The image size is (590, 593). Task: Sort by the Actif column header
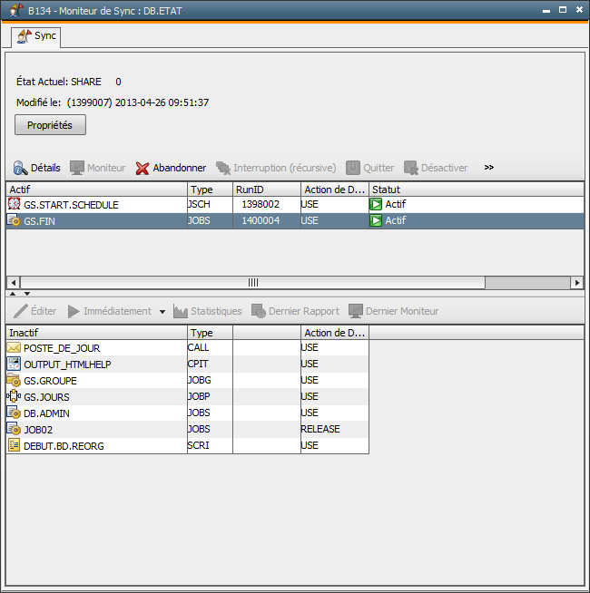tap(96, 190)
